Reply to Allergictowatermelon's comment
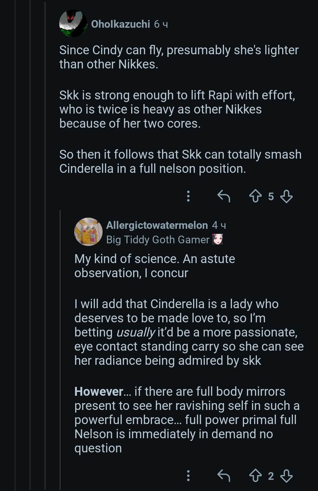The width and height of the screenshot is (318, 491). pyautogui.click(x=223, y=476)
